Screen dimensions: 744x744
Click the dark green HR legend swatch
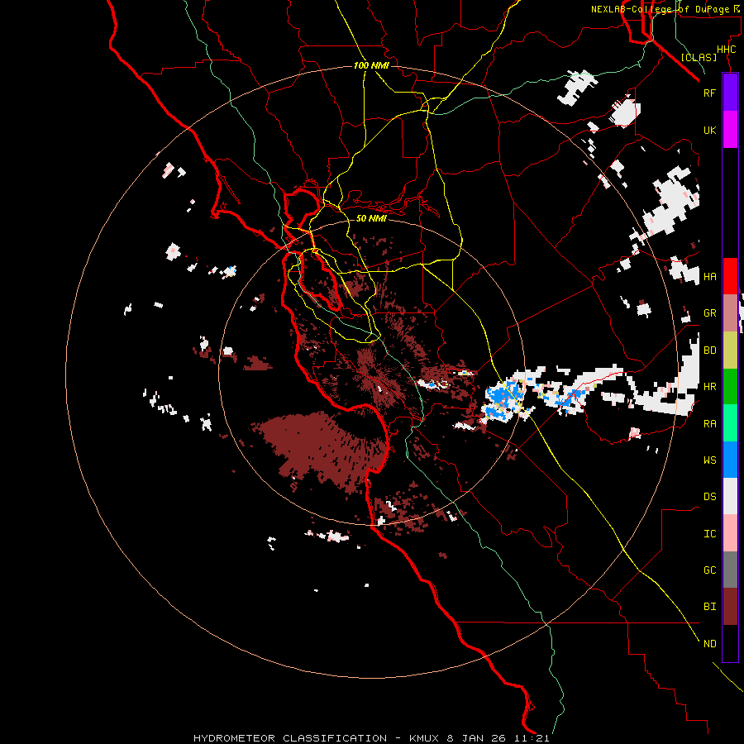pyautogui.click(x=730, y=387)
